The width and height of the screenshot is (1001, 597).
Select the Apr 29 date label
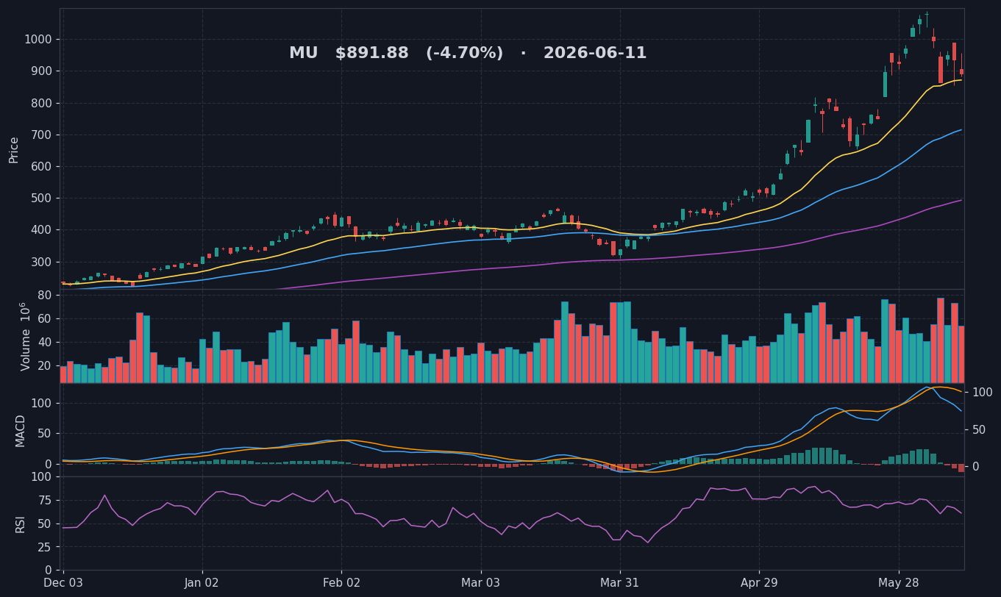(x=759, y=583)
